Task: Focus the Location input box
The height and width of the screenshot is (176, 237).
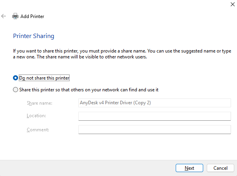Action: [x=154, y=116]
